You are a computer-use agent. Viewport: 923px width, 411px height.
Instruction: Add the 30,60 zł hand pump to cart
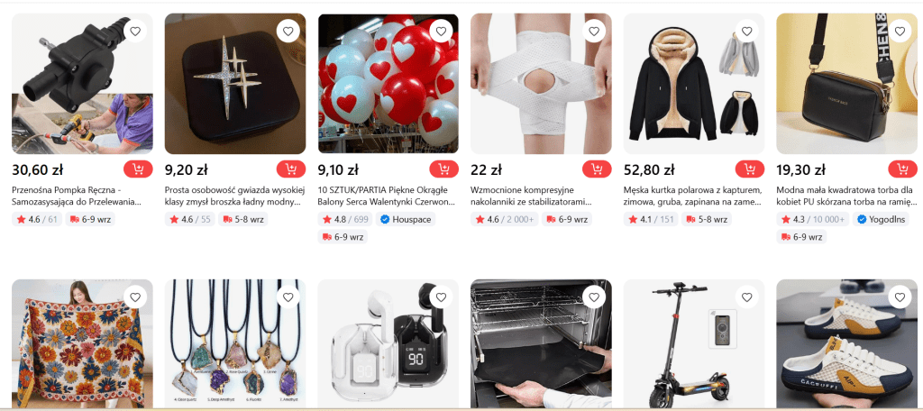(x=138, y=169)
